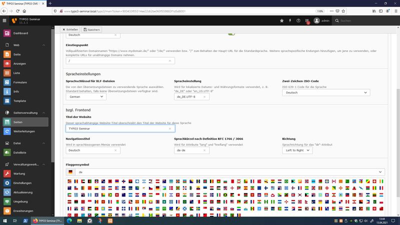
Task: Click the TYPO3 logo in top bar
Action: (x=14, y=20)
